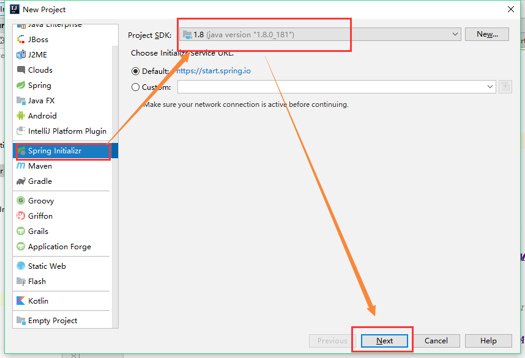
Task: Open the Project SDK dropdown
Action: 320,34
